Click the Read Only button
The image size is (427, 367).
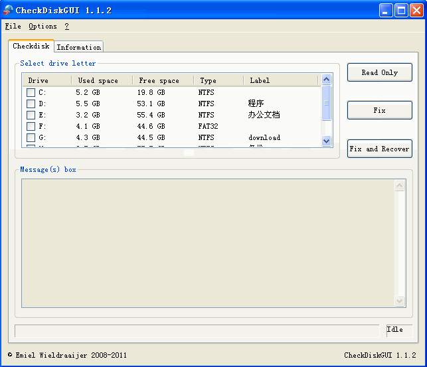[380, 72]
